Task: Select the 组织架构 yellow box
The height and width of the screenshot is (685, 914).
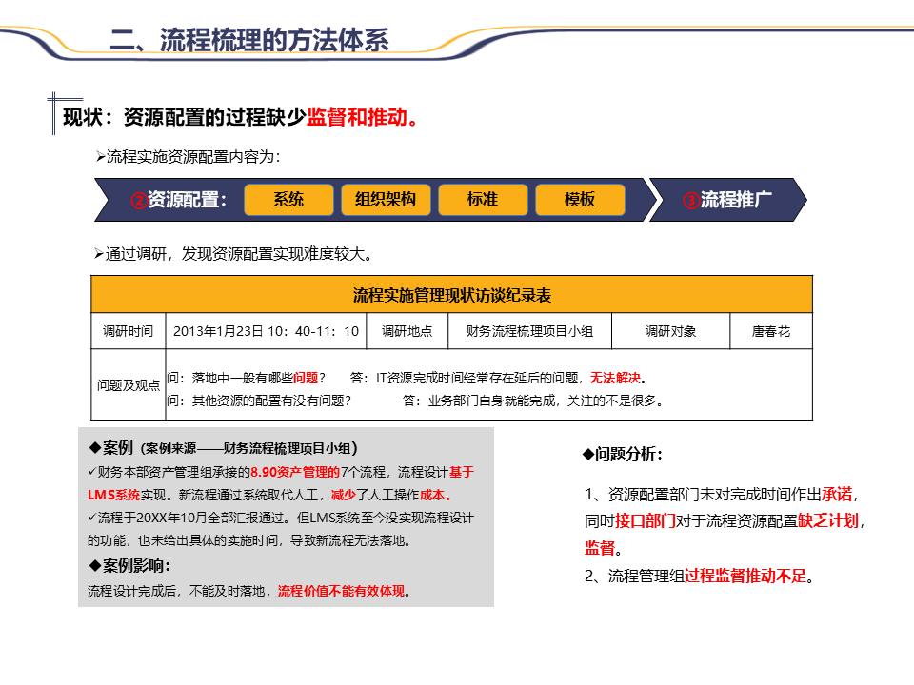Action: point(386,200)
